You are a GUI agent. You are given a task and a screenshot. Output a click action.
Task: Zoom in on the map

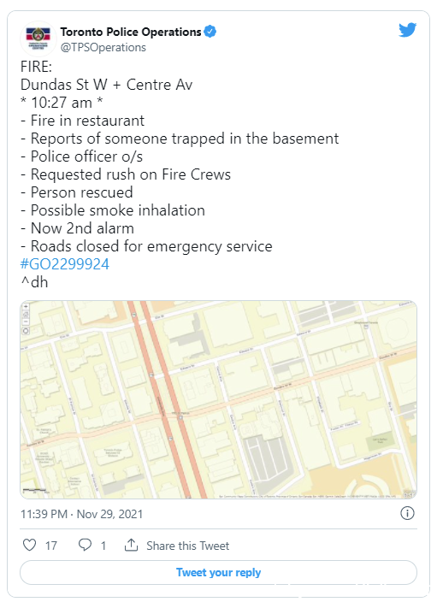point(26,307)
